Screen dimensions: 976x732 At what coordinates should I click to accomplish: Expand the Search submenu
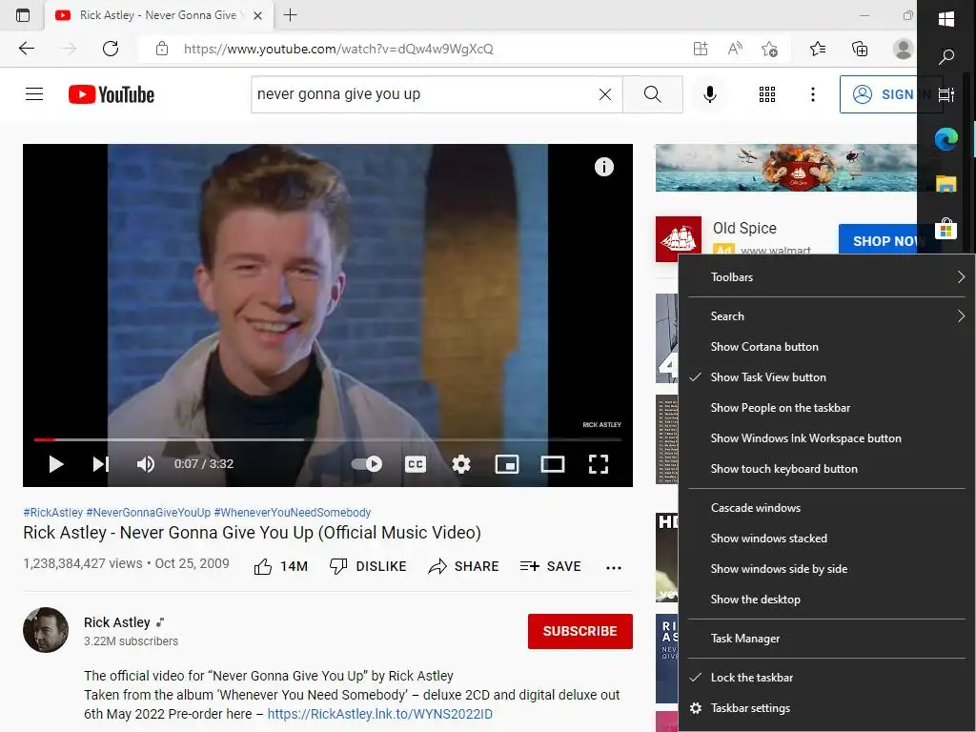[x=827, y=316]
